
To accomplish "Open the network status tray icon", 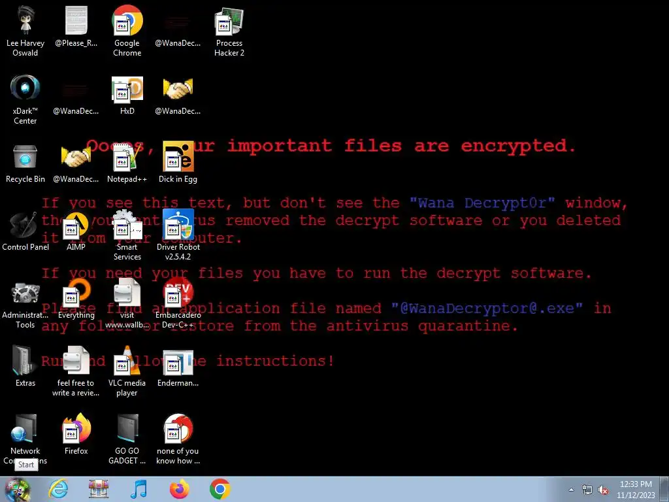I will point(587,490).
